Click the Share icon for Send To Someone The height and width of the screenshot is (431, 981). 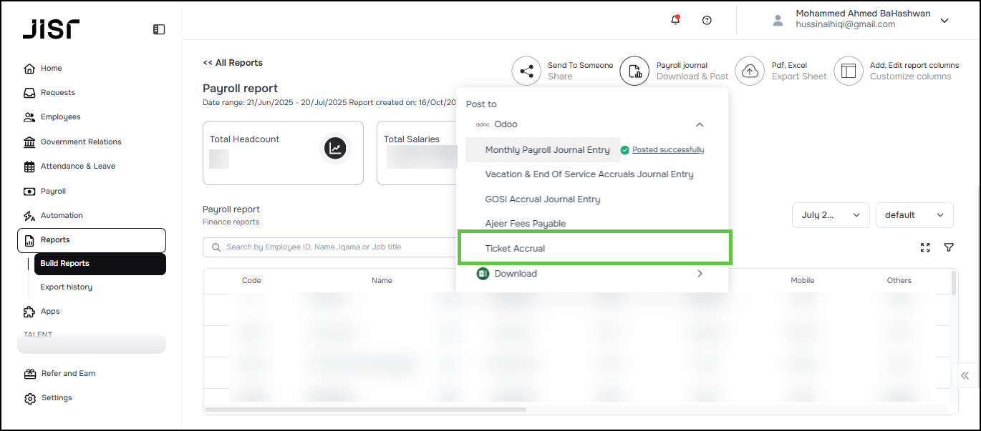pos(526,71)
